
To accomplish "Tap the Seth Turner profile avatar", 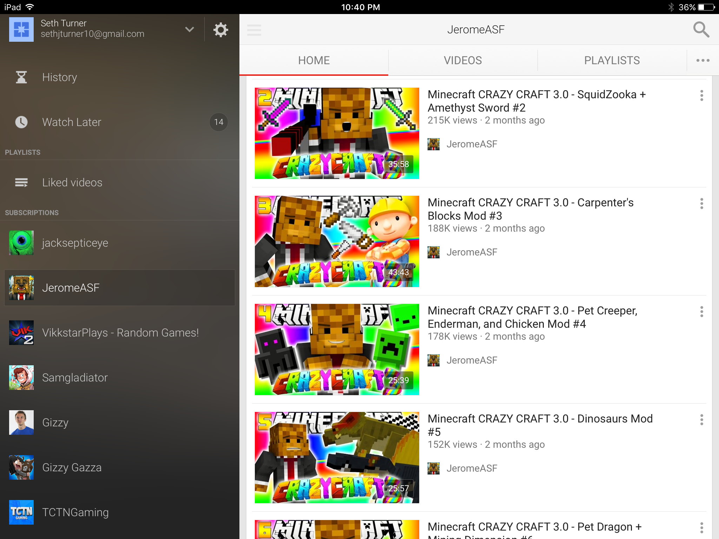I will coord(21,29).
